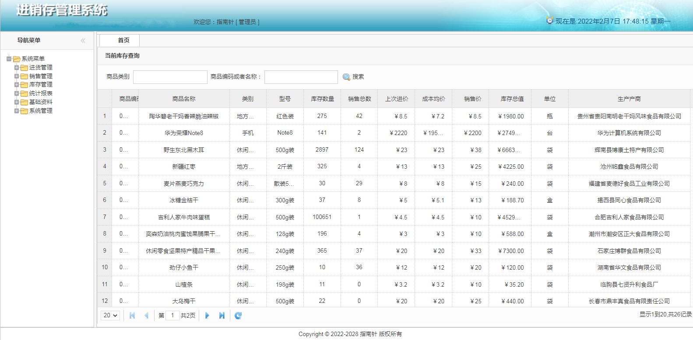
Task: Select the 劲仔小鱼干 product row
Action: click(394, 267)
